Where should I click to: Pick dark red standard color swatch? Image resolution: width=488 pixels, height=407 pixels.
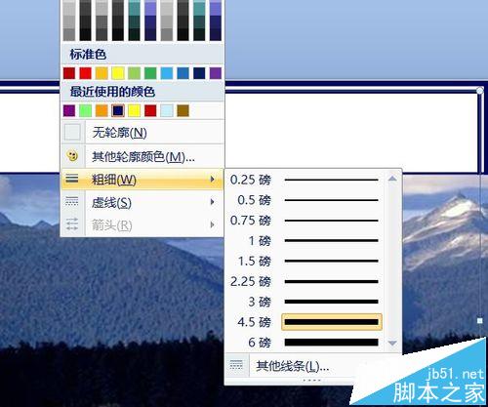tap(69, 73)
